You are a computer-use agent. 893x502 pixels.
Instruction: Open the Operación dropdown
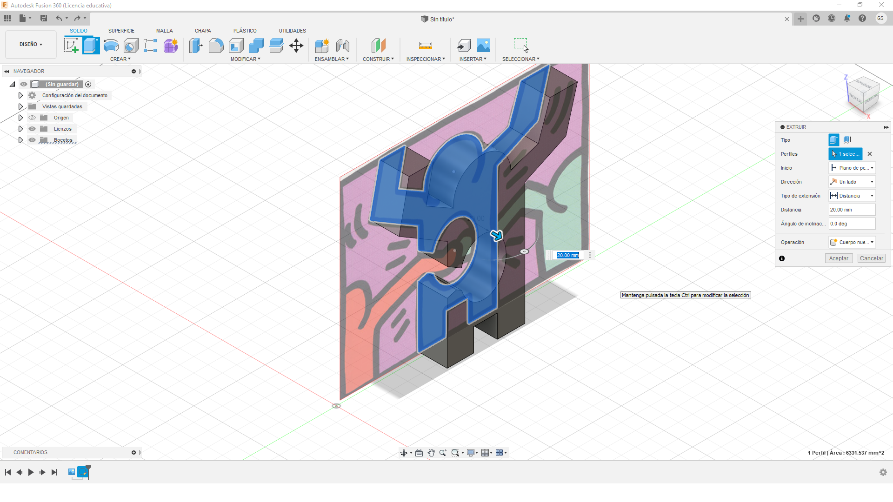click(852, 242)
